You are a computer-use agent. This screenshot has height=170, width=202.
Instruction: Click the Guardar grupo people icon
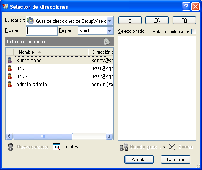124,147
